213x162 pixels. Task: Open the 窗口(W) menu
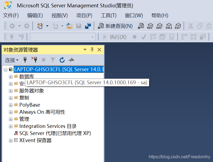pos(134,15)
